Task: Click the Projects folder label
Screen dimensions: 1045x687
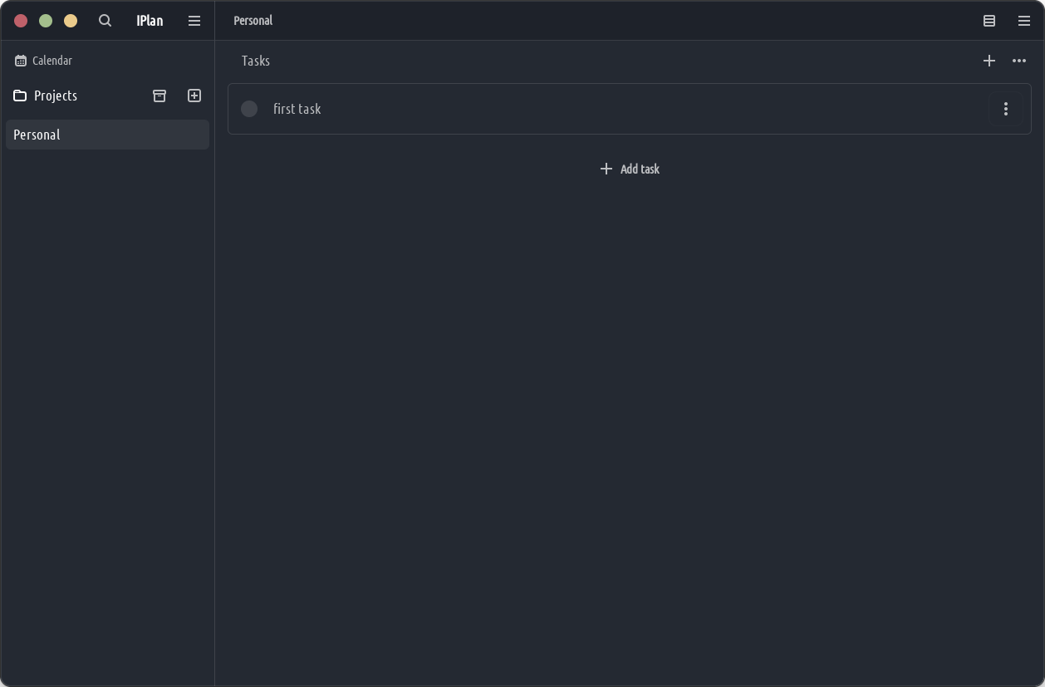Action: tap(55, 96)
